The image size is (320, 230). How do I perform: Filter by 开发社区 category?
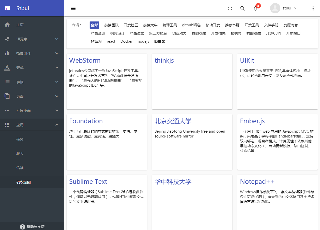(x=131, y=25)
